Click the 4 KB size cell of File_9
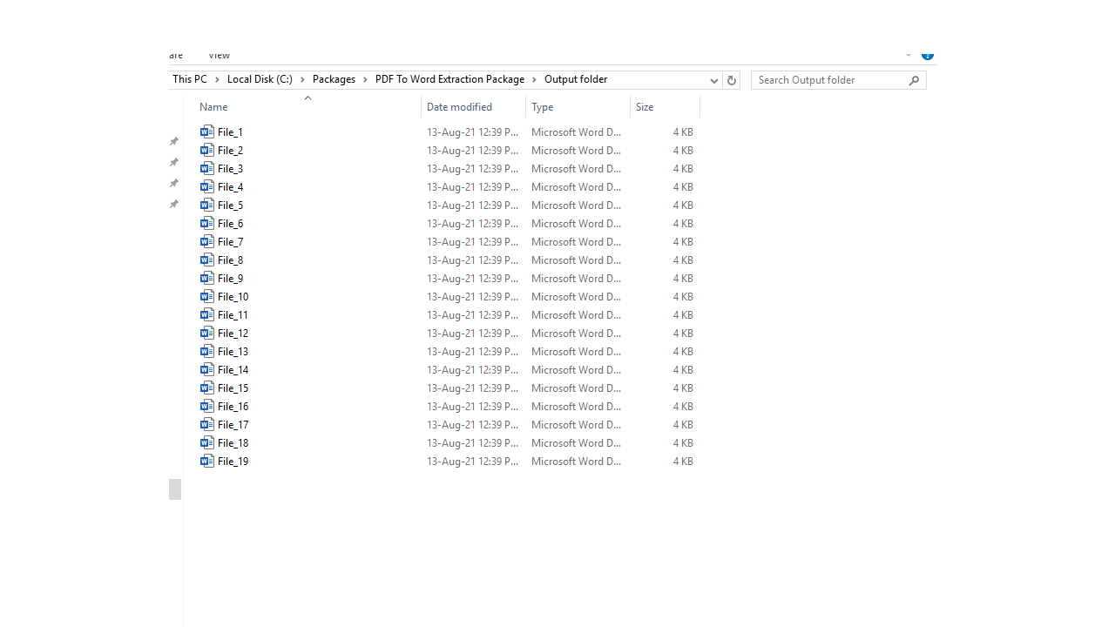Image resolution: width=1115 pixels, height=627 pixels. tap(683, 279)
